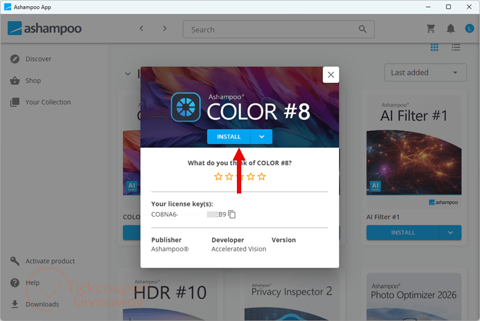Open the shopping cart
Image resolution: width=480 pixels, height=321 pixels.
[x=431, y=29]
